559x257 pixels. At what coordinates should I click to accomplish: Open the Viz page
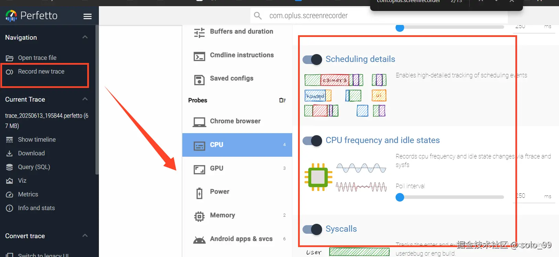(x=22, y=181)
